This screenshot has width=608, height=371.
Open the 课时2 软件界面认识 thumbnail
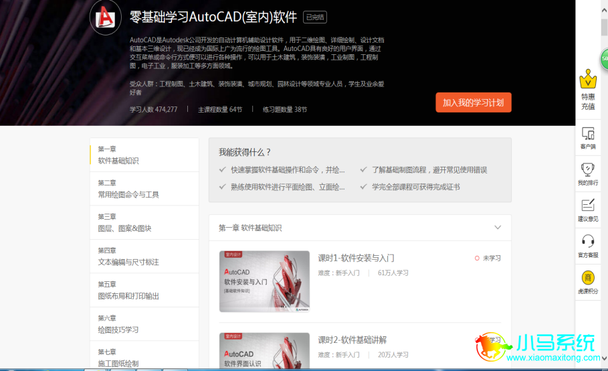pyautogui.click(x=264, y=350)
